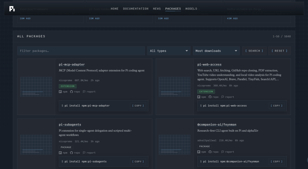Click npm icon link for @companion-ai/feynman

pos(202,152)
